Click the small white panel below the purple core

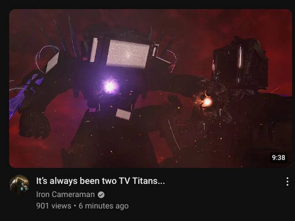coord(123,114)
